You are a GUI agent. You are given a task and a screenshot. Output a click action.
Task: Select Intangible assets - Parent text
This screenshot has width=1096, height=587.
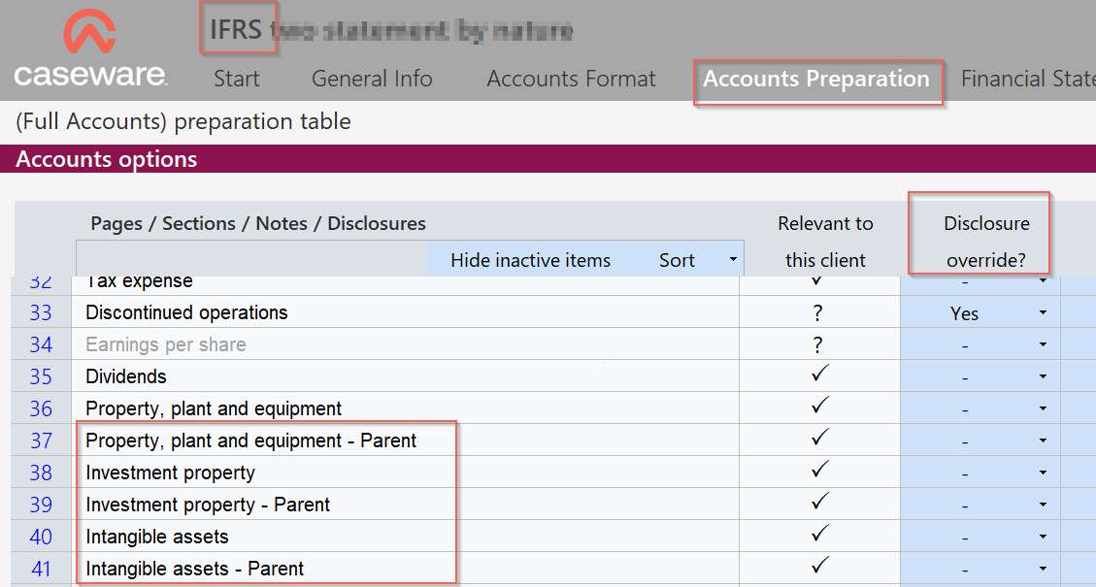point(194,569)
